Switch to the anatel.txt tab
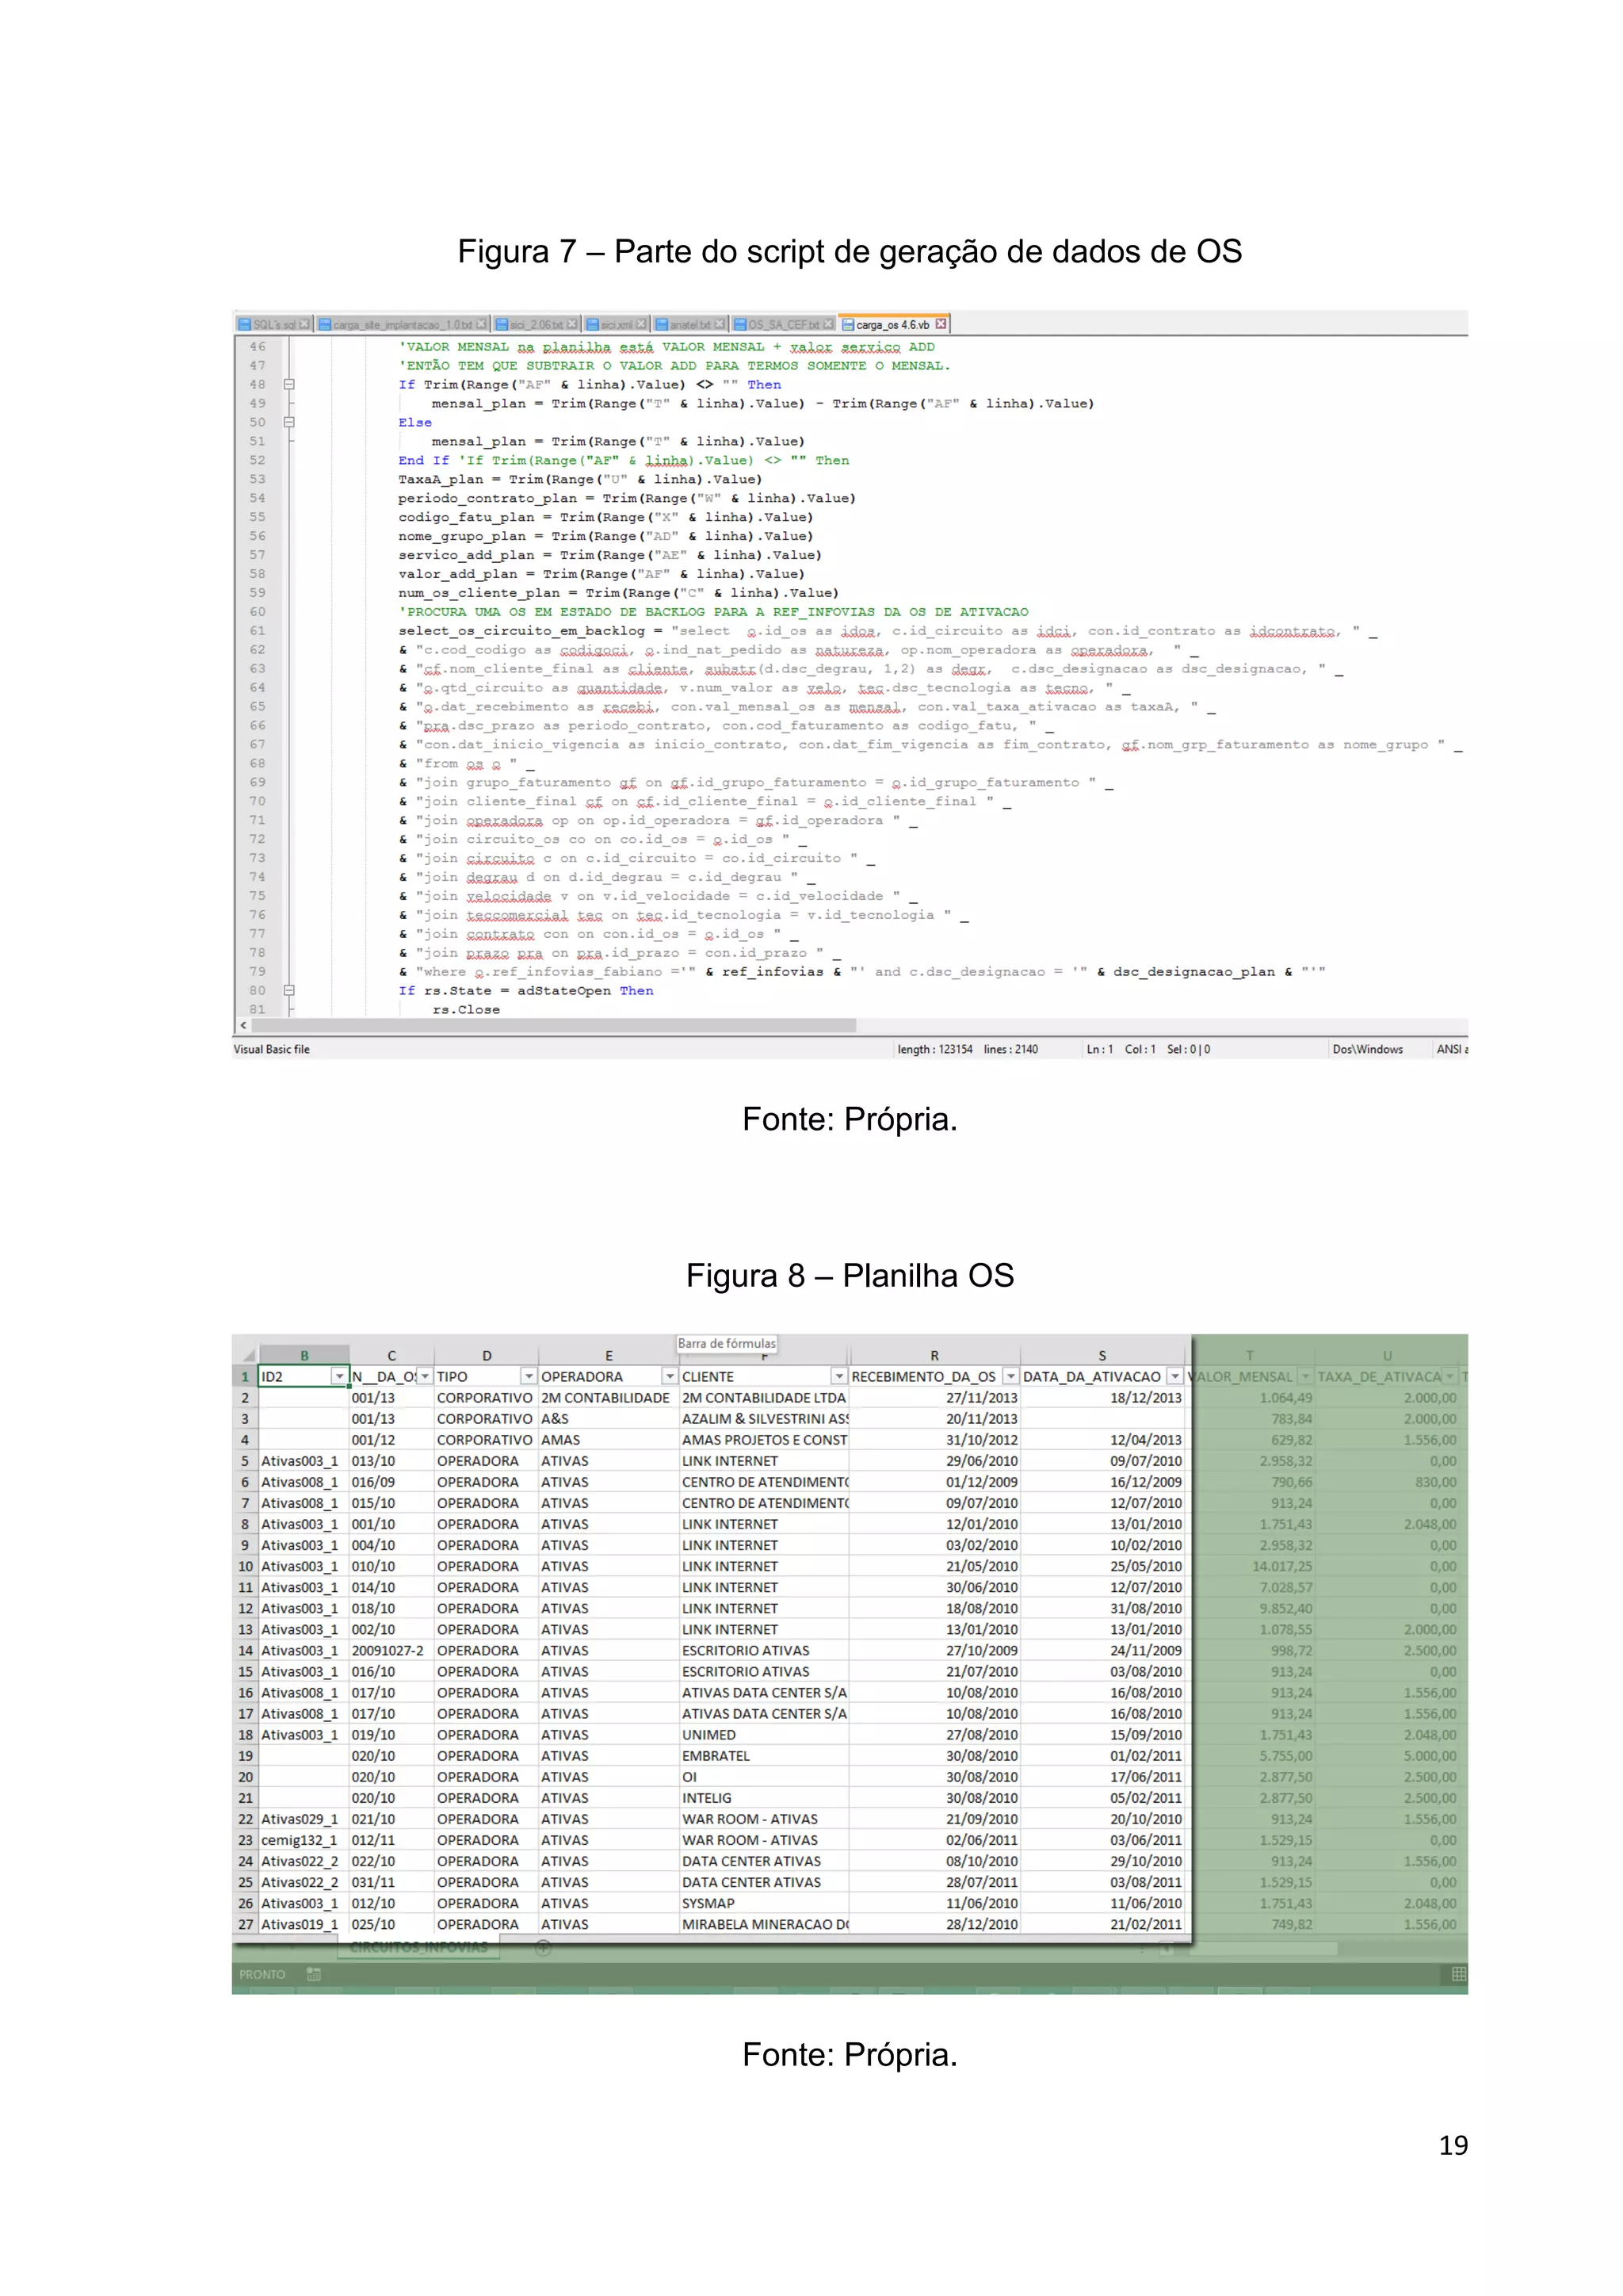This screenshot has height=2296, width=1623. [x=690, y=324]
